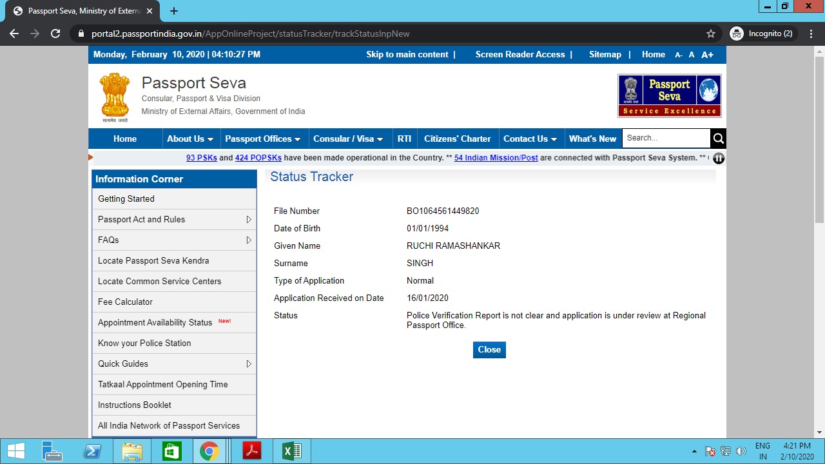Open Appointment Availability Status
The width and height of the screenshot is (825, 464).
click(174, 323)
